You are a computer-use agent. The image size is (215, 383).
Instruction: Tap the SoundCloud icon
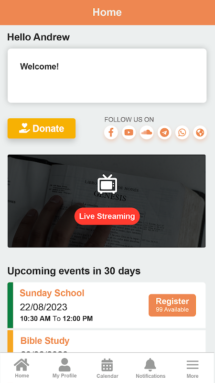[x=147, y=133]
